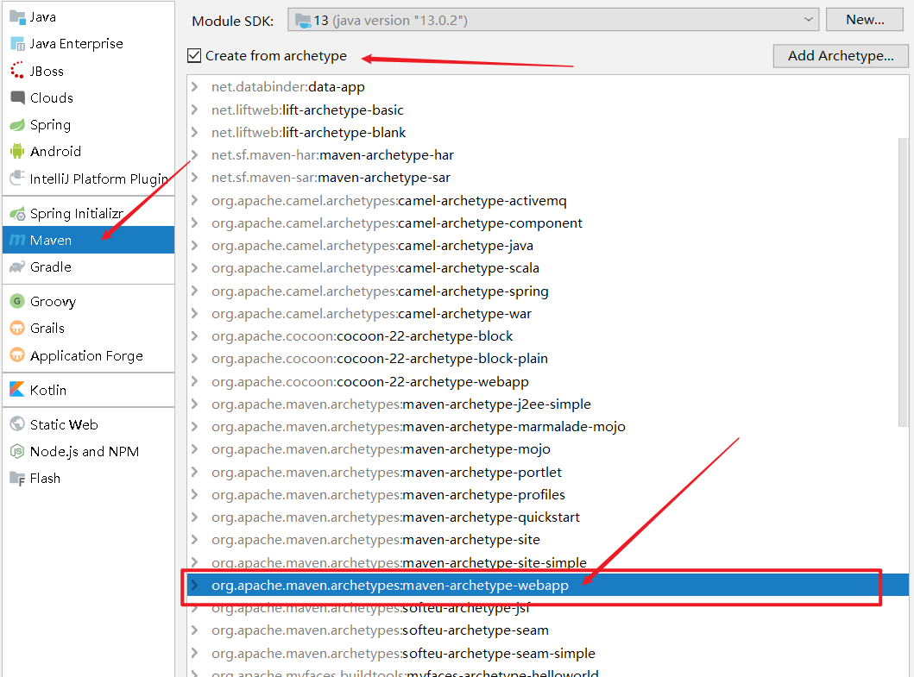
Task: Click the Add Archetype... button
Action: (841, 56)
